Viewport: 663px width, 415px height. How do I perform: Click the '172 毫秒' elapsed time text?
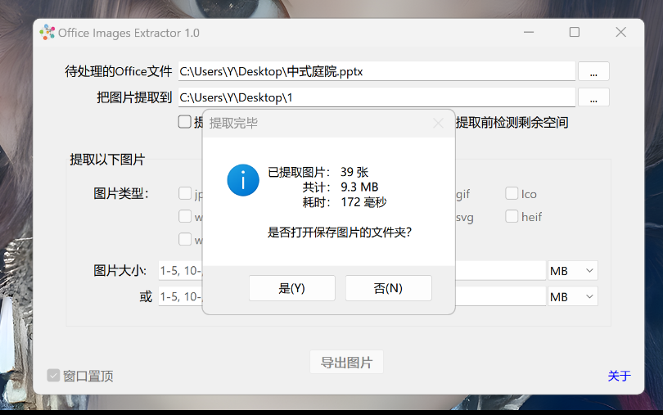coord(363,202)
